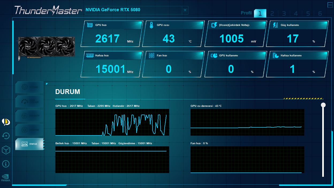The width and height of the screenshot is (334, 188).
Task: Click the Palit logo icon in sidebar
Action: click(x=6, y=122)
